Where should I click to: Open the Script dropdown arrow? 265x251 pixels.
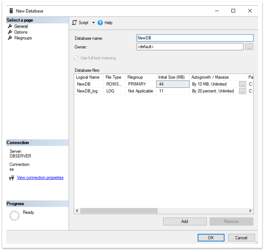tap(93, 23)
